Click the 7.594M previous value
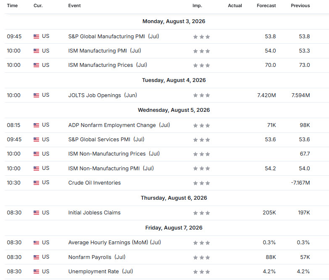This screenshot has width=329, height=280. (300, 95)
